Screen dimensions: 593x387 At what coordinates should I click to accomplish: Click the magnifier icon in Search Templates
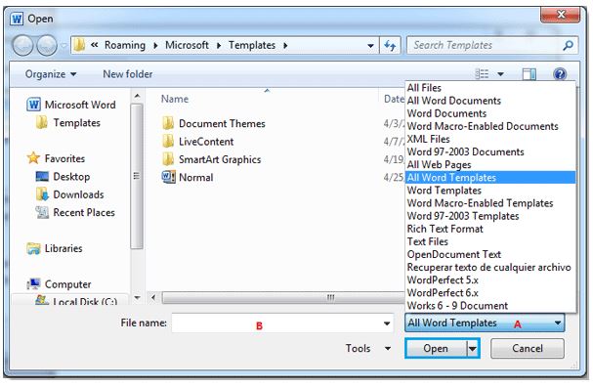tap(568, 45)
